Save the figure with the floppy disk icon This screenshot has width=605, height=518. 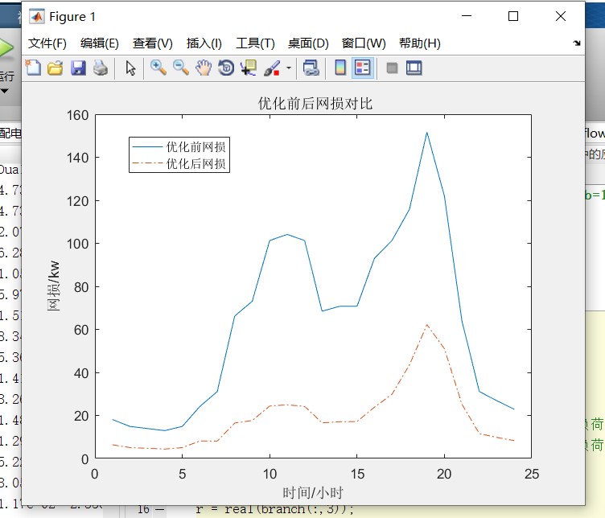click(x=78, y=68)
